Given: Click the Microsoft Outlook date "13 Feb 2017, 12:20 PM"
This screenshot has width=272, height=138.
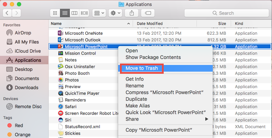Looking at the screenshot, I should (159, 40).
